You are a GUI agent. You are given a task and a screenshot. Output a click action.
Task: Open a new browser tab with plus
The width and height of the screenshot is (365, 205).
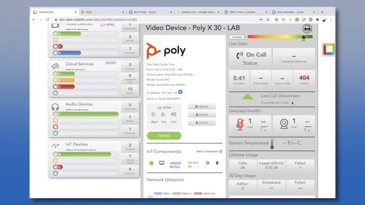coord(322,12)
